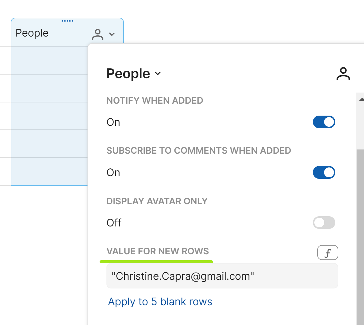Enable the Display Avatar Only switch
364x325 pixels.
click(x=324, y=223)
